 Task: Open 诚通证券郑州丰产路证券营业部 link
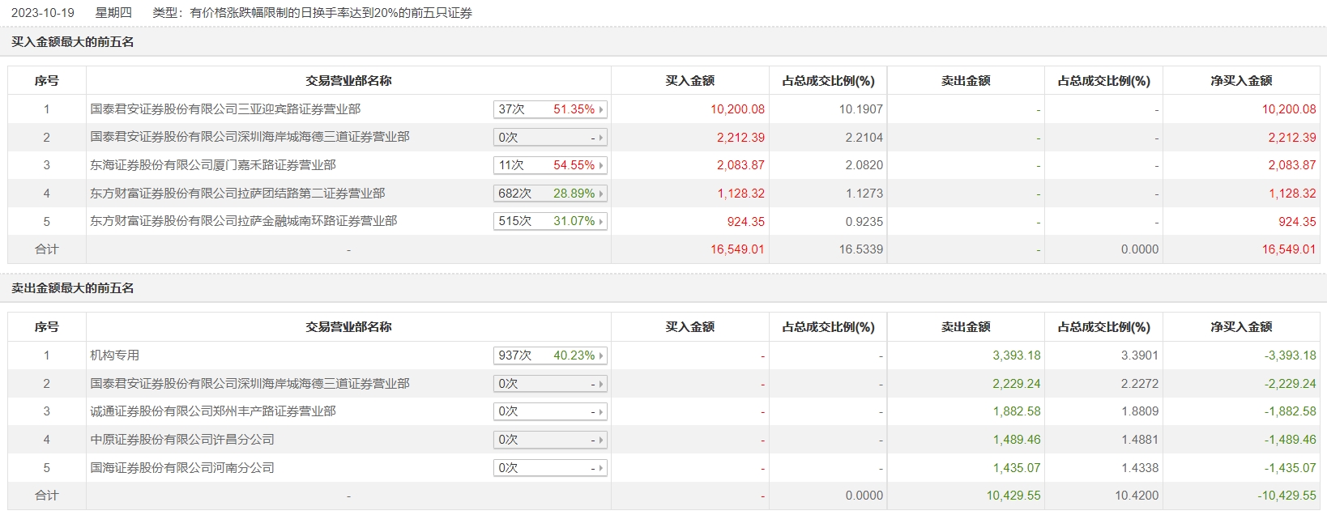213,411
